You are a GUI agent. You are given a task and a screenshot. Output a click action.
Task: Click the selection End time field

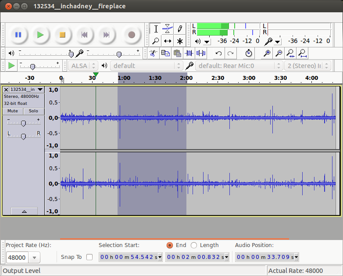point(195,257)
